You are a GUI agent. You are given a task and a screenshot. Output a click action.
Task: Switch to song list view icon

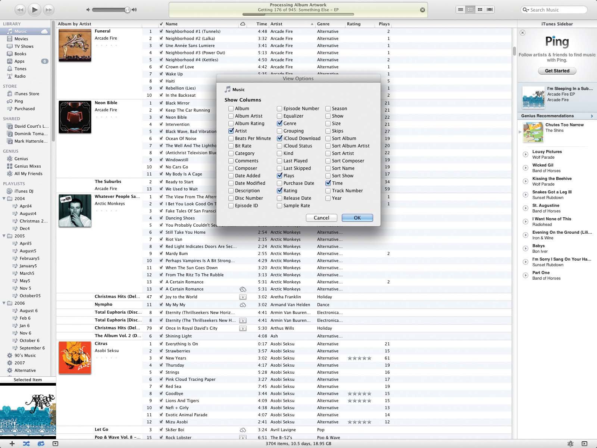[x=460, y=10]
